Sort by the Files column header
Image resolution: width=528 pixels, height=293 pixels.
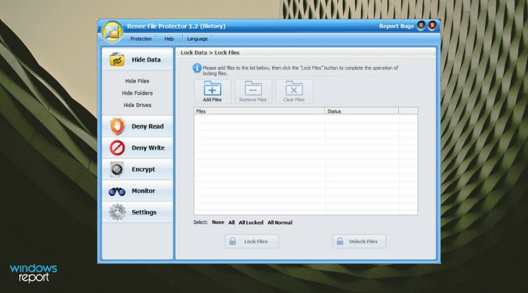pos(259,111)
